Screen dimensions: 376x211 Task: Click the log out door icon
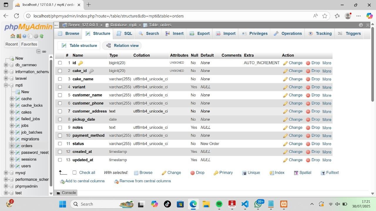(19, 36)
